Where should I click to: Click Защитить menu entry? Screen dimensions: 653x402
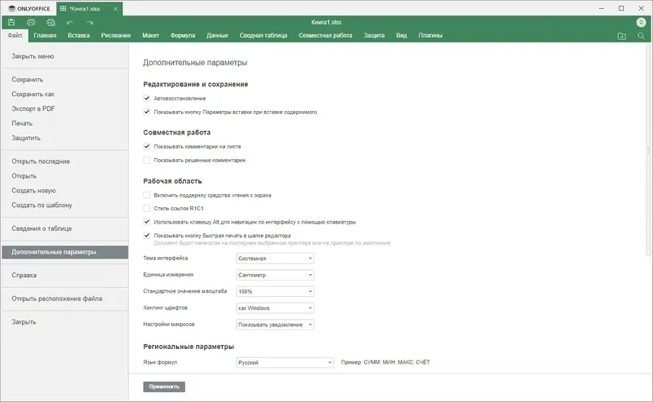[65, 138]
